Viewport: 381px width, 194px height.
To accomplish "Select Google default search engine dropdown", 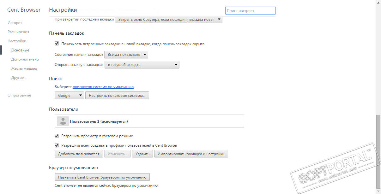I will (69, 95).
